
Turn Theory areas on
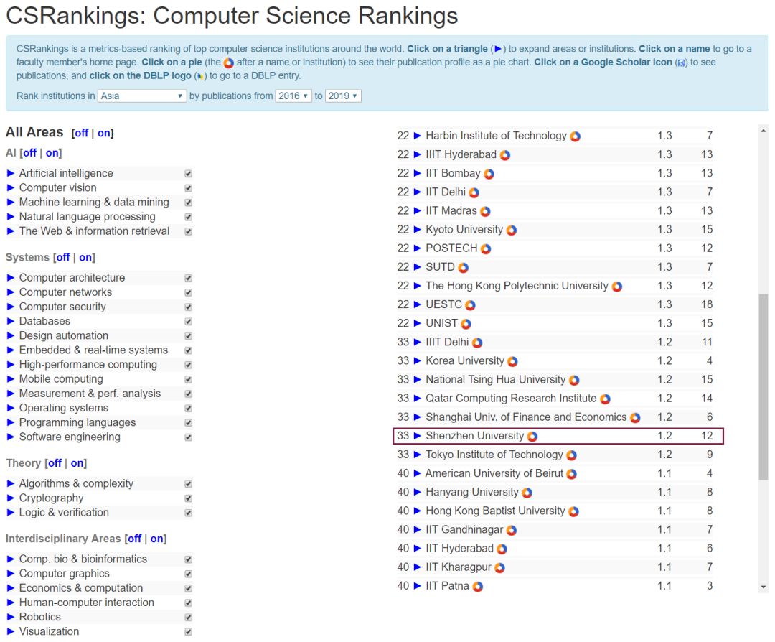(77, 463)
